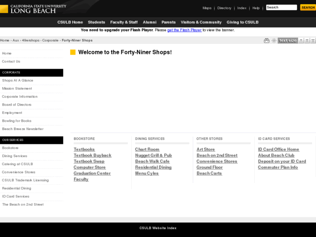The height and width of the screenshot is (237, 316).
Task: Open the Textbook Swap link
Action: (89, 161)
